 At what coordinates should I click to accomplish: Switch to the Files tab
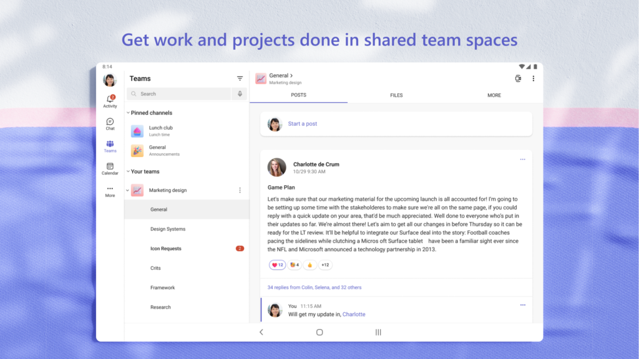[396, 95]
